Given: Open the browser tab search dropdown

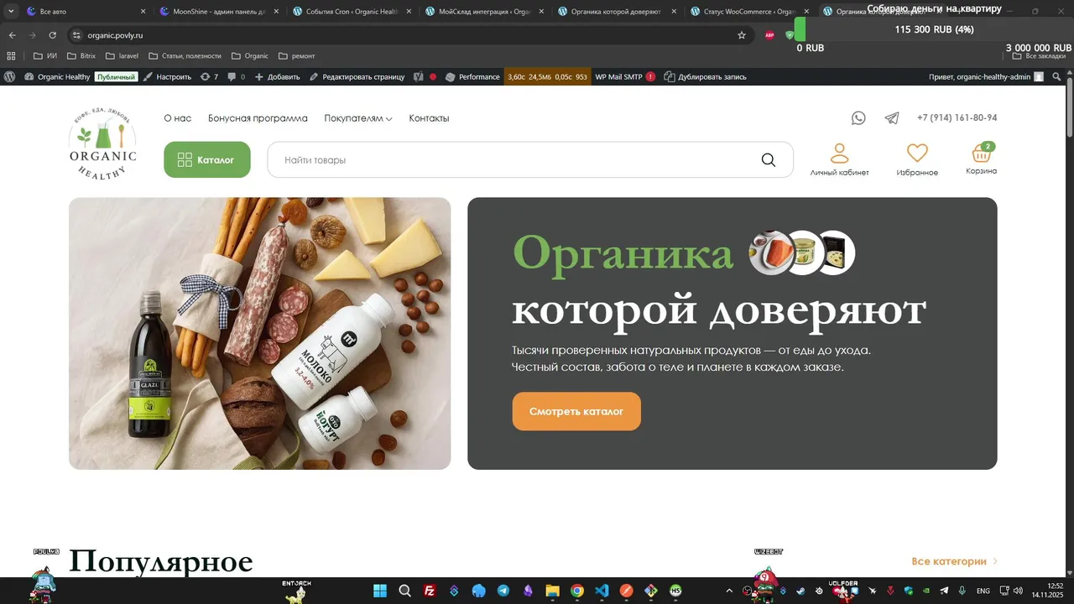Looking at the screenshot, I should 11,12.
